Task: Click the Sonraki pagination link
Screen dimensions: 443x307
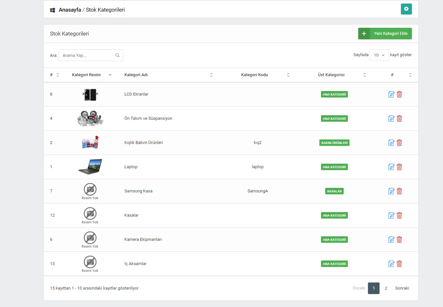Action: coord(402,288)
